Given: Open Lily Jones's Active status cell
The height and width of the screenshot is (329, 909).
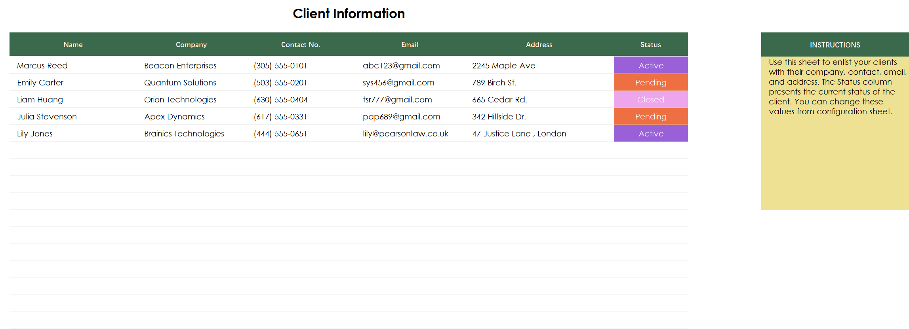Looking at the screenshot, I should (651, 133).
